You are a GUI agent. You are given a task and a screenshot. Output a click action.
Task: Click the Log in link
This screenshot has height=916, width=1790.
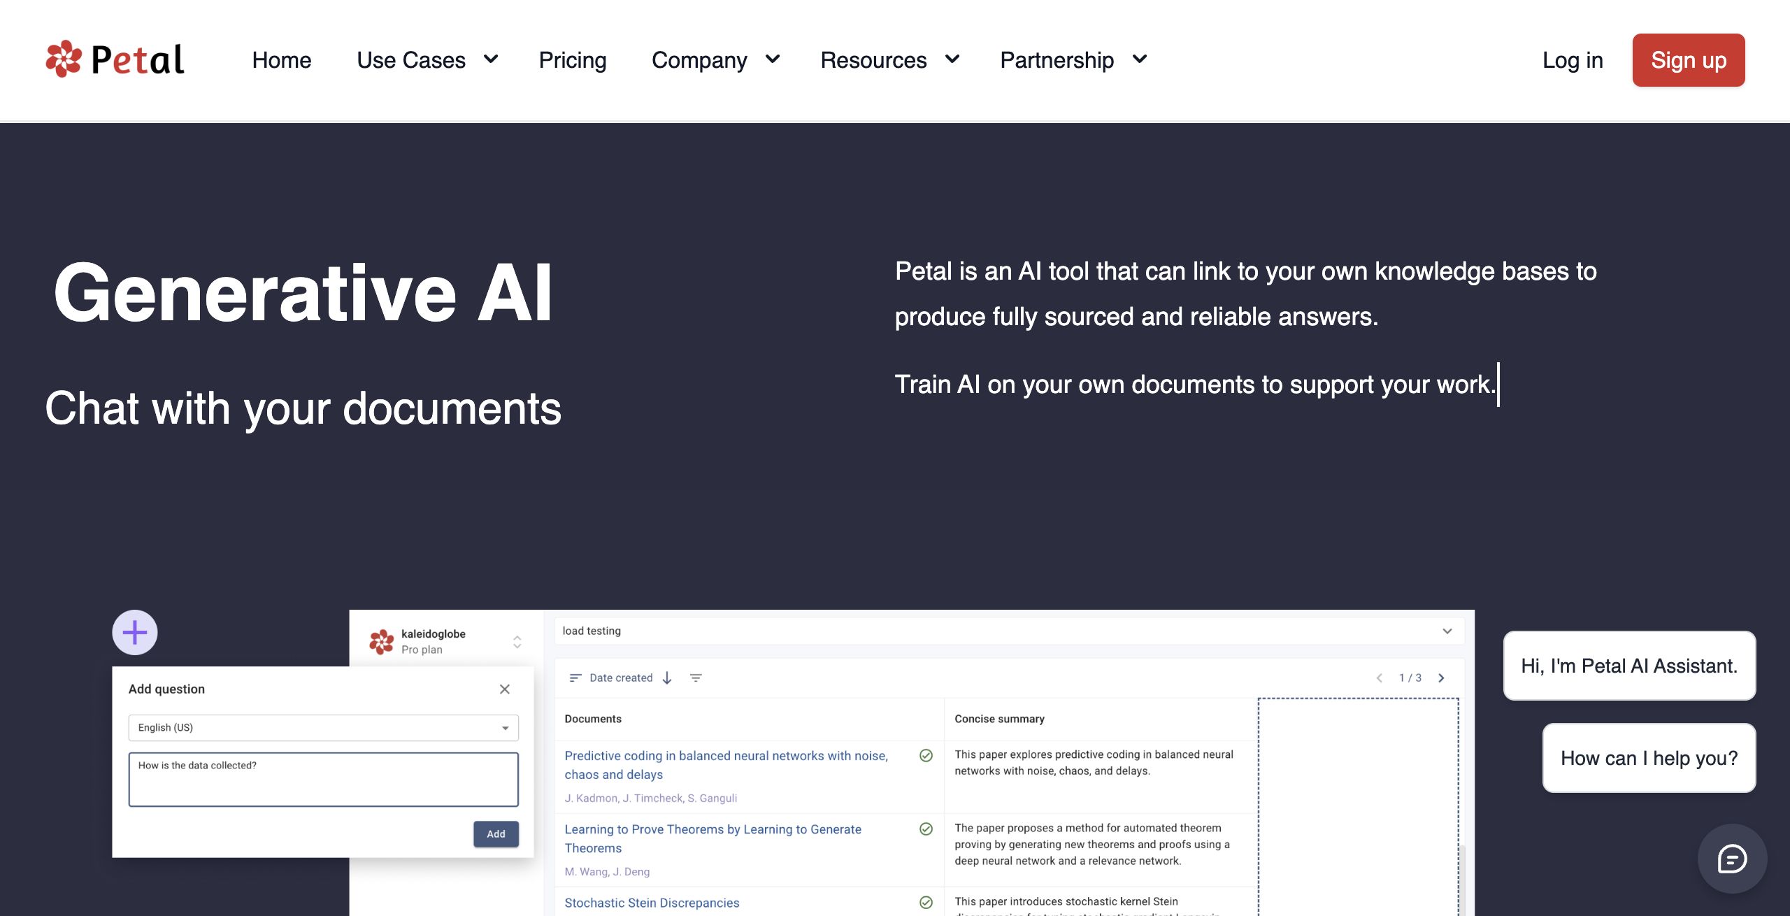1572,60
